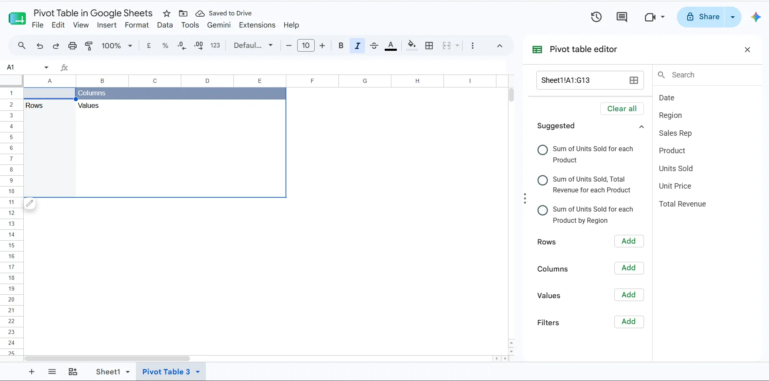The image size is (769, 381).
Task: Open Google Sheets home logo
Action: (x=17, y=18)
